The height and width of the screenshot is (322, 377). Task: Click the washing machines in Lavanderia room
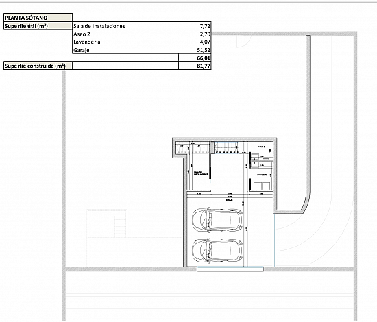click(x=263, y=186)
